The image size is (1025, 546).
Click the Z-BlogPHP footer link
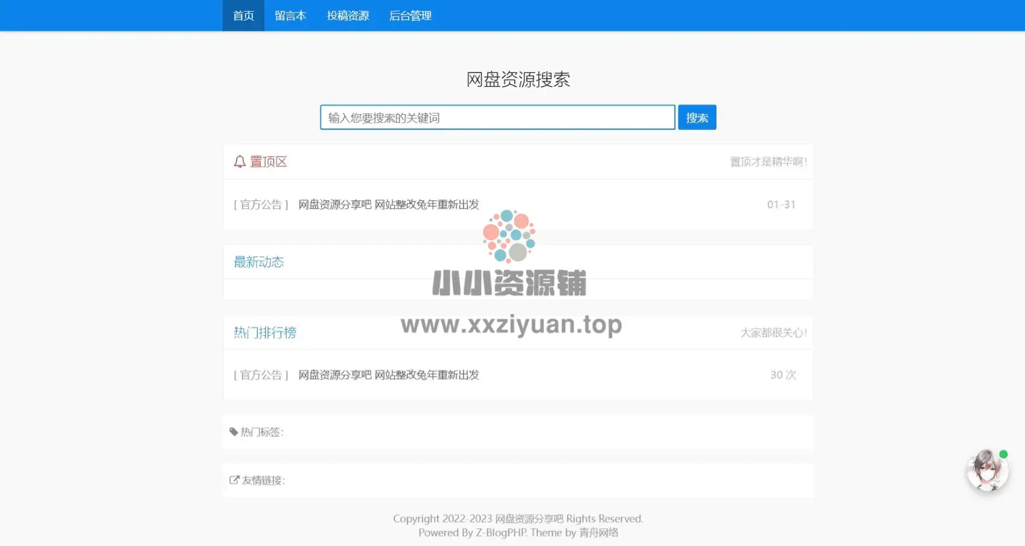pos(502,532)
